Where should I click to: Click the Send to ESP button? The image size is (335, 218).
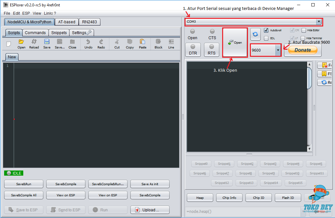coord(66,210)
